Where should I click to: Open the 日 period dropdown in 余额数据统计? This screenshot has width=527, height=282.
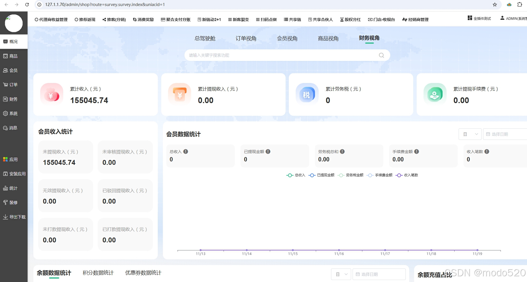(341, 274)
